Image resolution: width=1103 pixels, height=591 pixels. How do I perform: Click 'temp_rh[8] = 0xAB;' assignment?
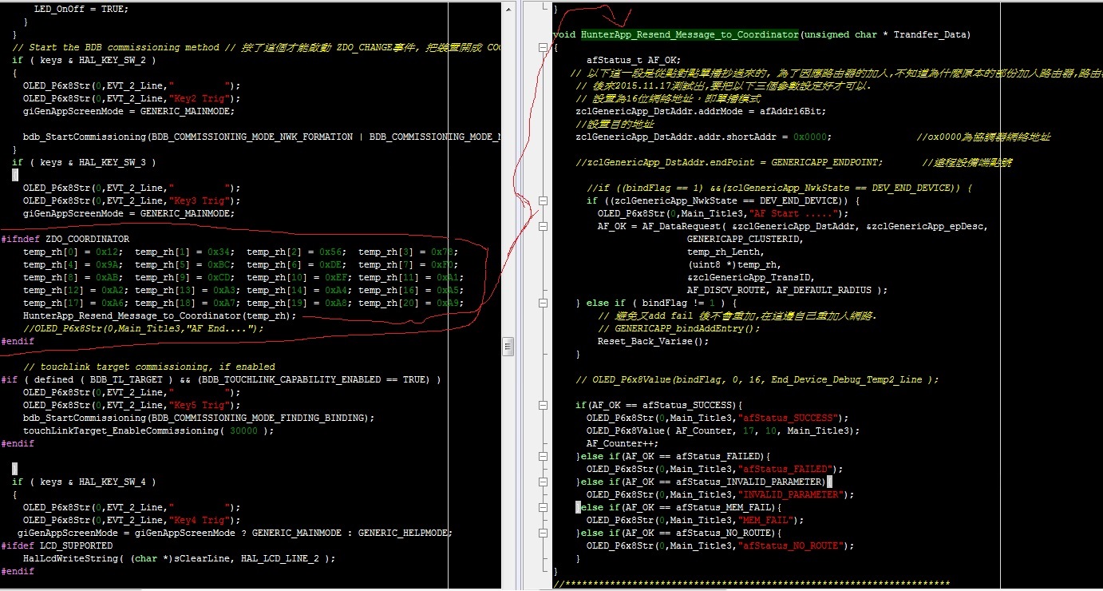click(x=73, y=277)
